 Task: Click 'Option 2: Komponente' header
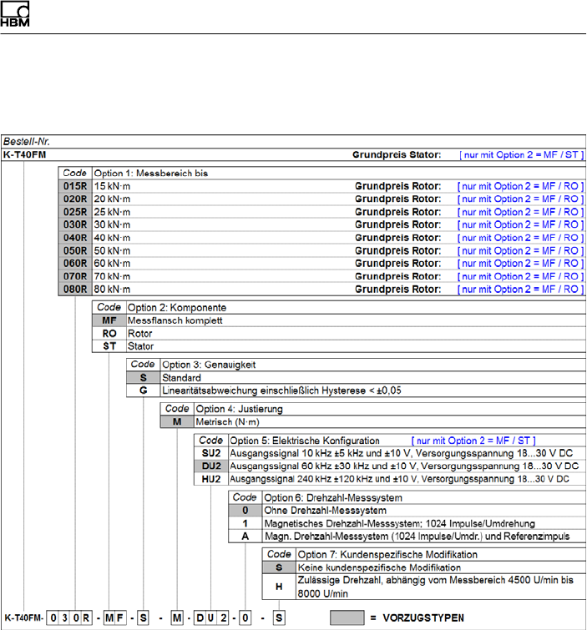pyautogui.click(x=177, y=307)
